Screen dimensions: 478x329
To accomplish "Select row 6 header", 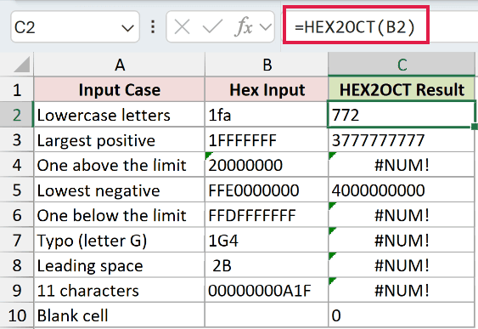I will click(17, 215).
